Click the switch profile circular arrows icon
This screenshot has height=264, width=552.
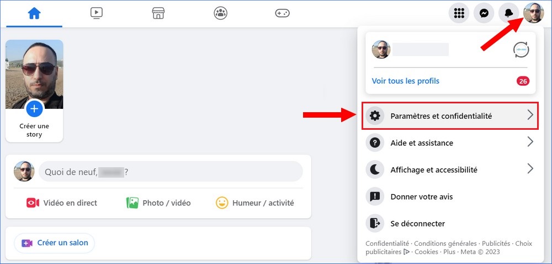click(521, 50)
